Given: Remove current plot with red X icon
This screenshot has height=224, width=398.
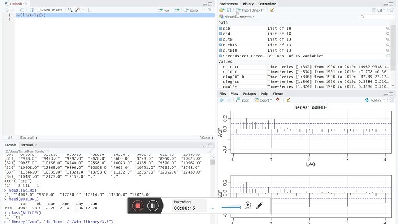Looking at the screenshot, I should [278, 100].
